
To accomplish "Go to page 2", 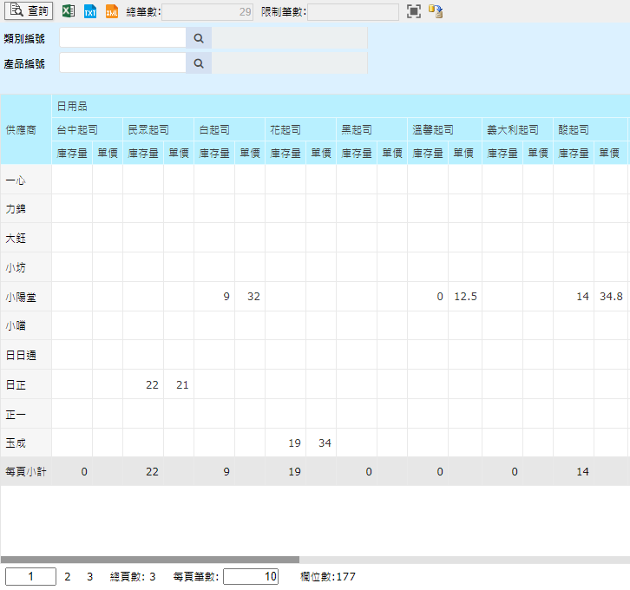I will coord(68,577).
